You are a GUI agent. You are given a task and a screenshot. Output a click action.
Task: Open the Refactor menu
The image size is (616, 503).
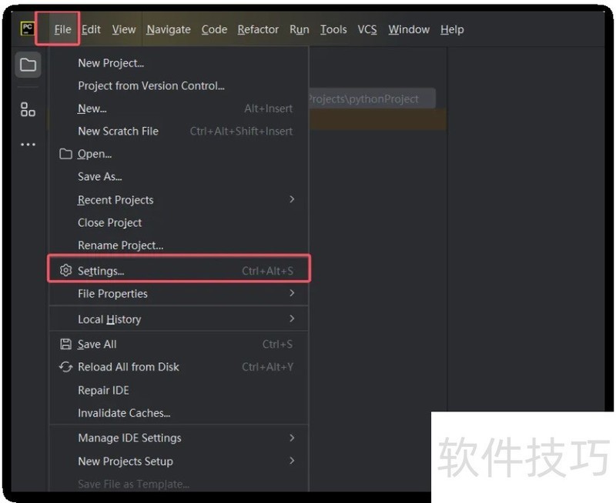click(258, 29)
